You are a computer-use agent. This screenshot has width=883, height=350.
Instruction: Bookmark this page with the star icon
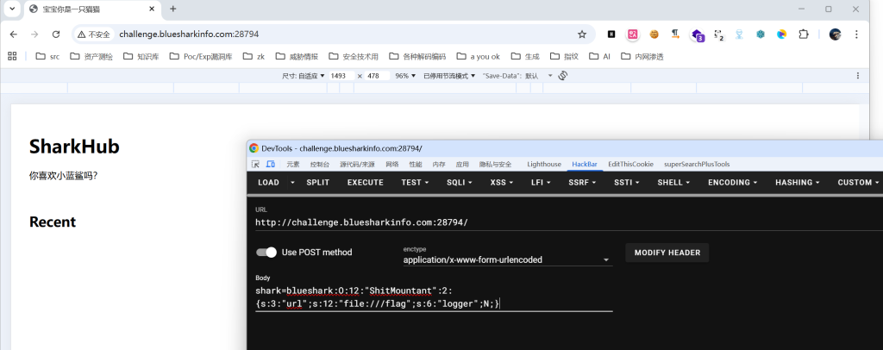582,34
